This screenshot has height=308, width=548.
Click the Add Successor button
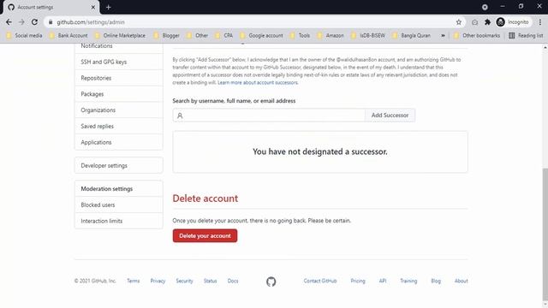coord(390,115)
